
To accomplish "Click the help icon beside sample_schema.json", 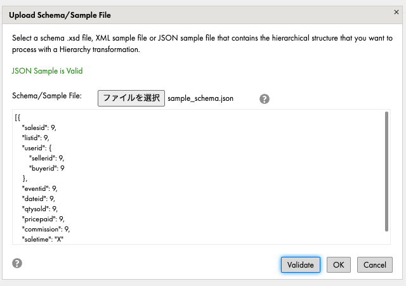I will click(x=265, y=99).
